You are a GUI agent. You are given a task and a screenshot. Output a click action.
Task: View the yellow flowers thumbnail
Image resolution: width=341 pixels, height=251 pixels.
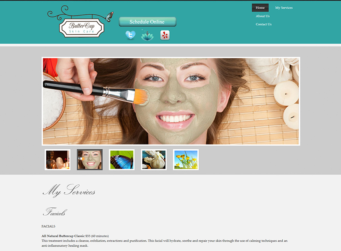click(x=186, y=160)
